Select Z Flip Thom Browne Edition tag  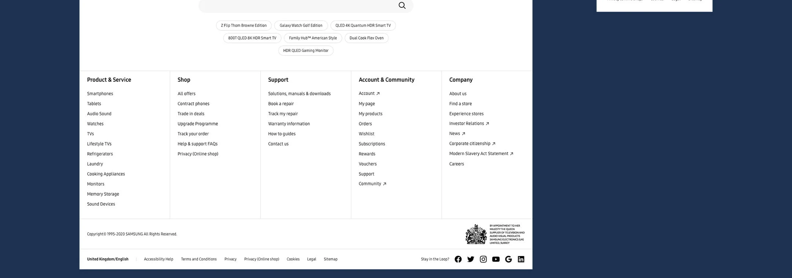[244, 26]
